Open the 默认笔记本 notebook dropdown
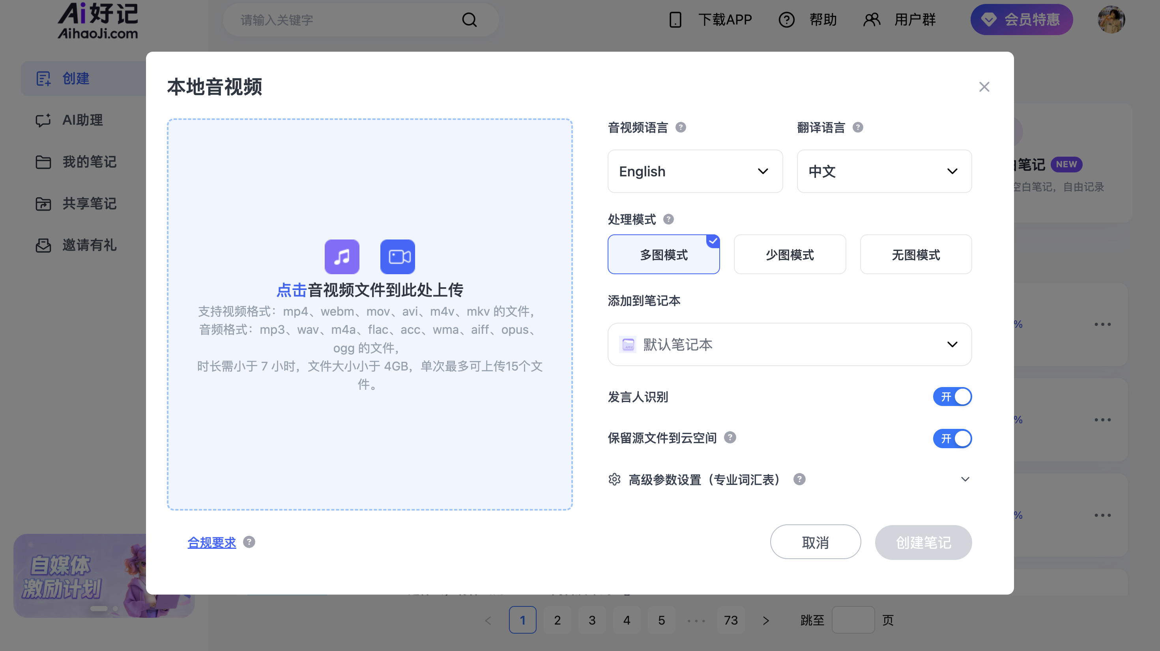 (790, 344)
